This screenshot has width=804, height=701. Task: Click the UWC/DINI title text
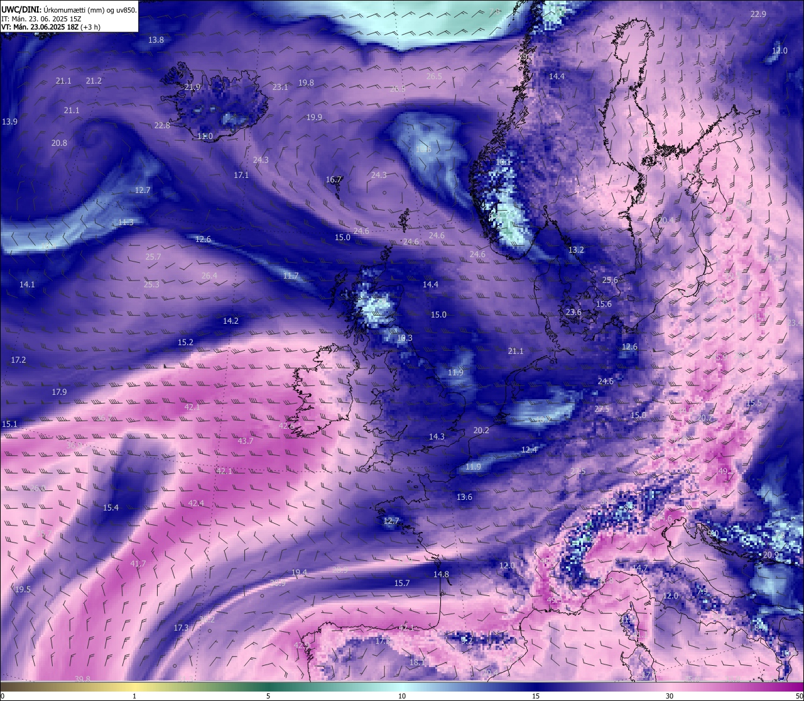[20, 9]
